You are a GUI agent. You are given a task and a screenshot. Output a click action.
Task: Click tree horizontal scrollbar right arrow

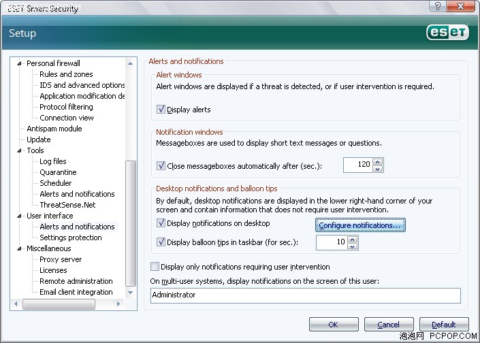[118, 304]
